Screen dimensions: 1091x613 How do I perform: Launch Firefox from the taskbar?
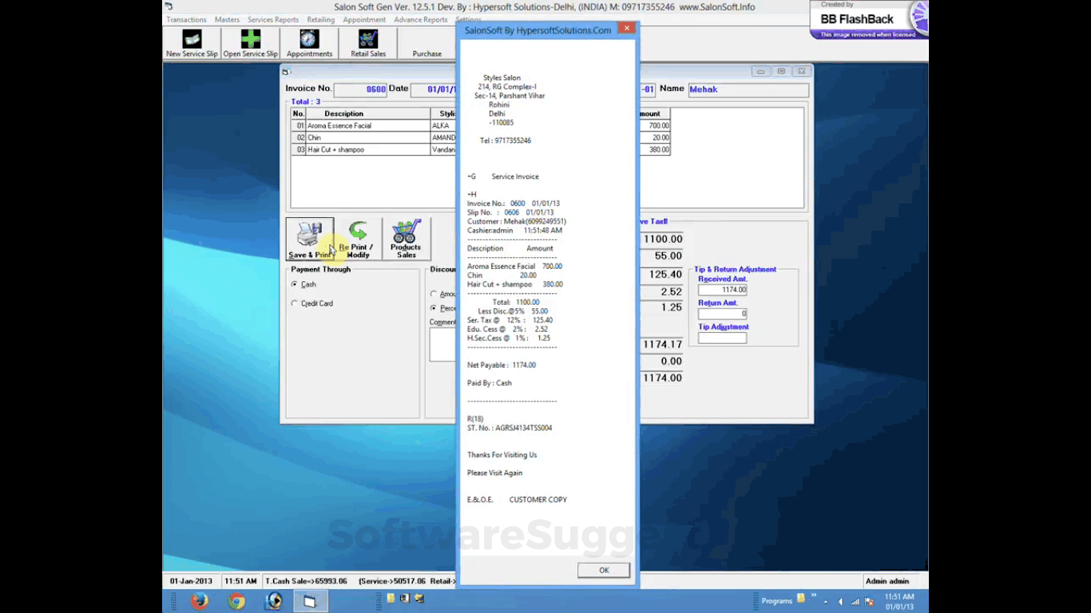pyautogui.click(x=200, y=600)
